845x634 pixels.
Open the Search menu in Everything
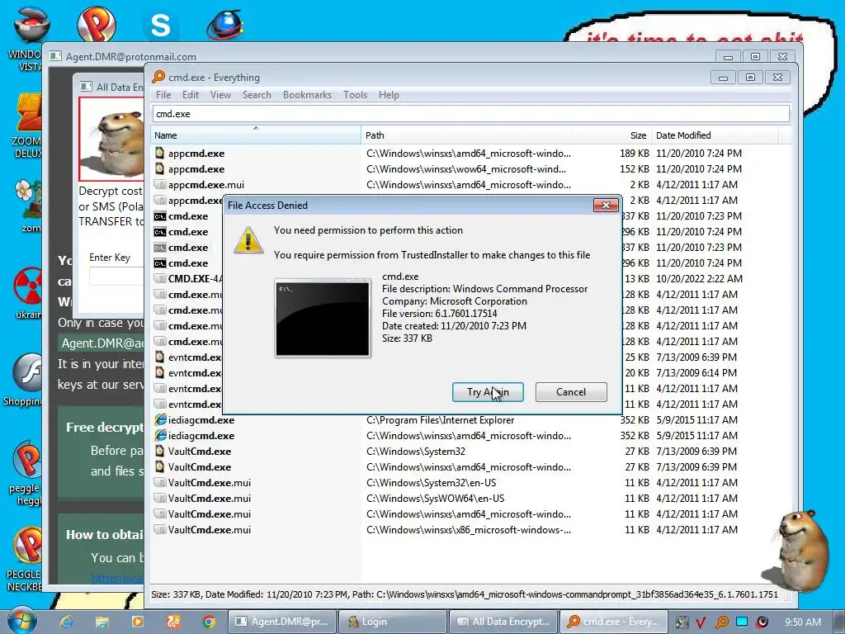pyautogui.click(x=257, y=95)
